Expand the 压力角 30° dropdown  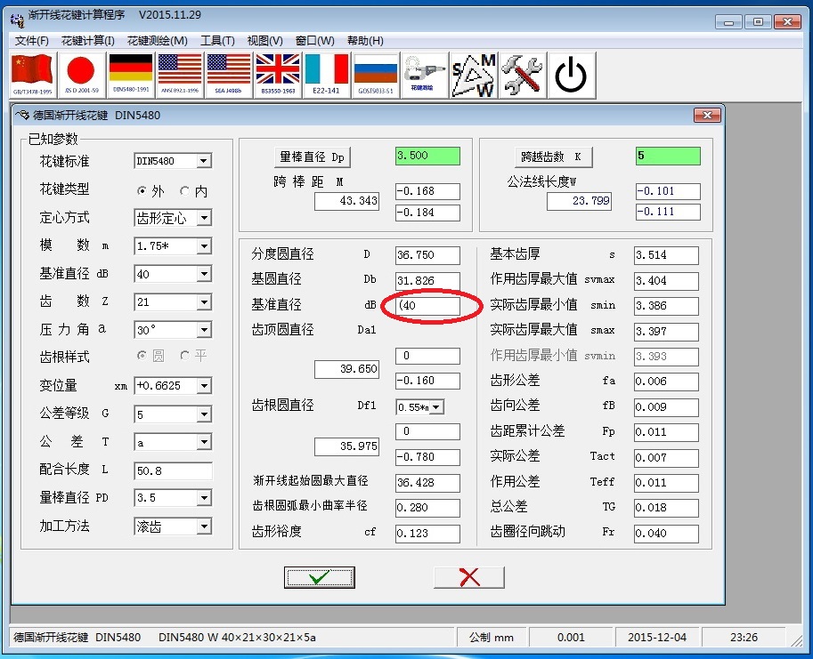[x=204, y=330]
